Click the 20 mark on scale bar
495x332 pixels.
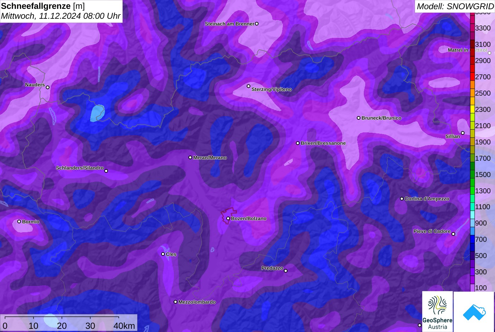tap(62, 326)
